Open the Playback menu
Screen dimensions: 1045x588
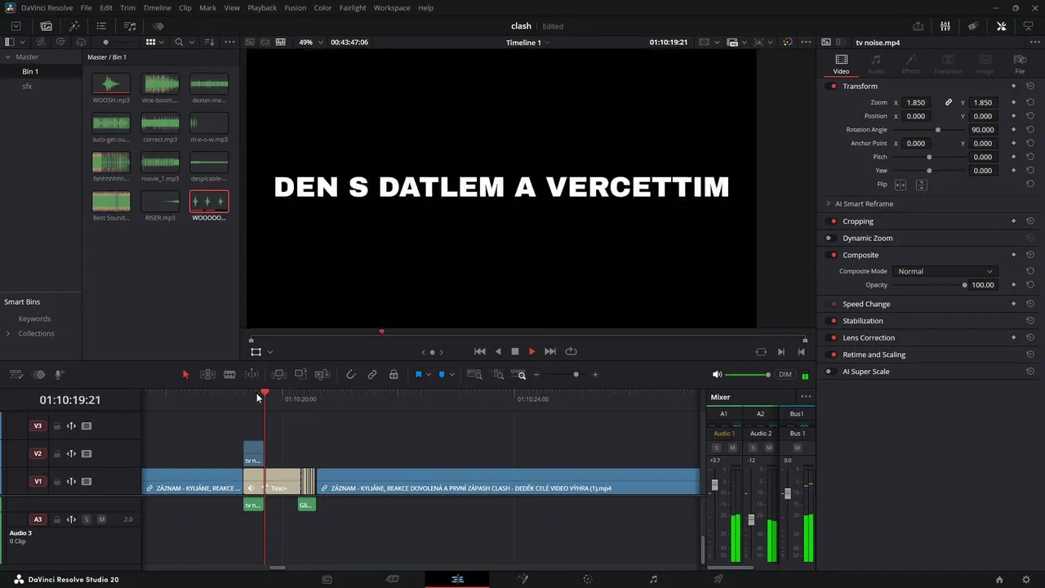[262, 7]
